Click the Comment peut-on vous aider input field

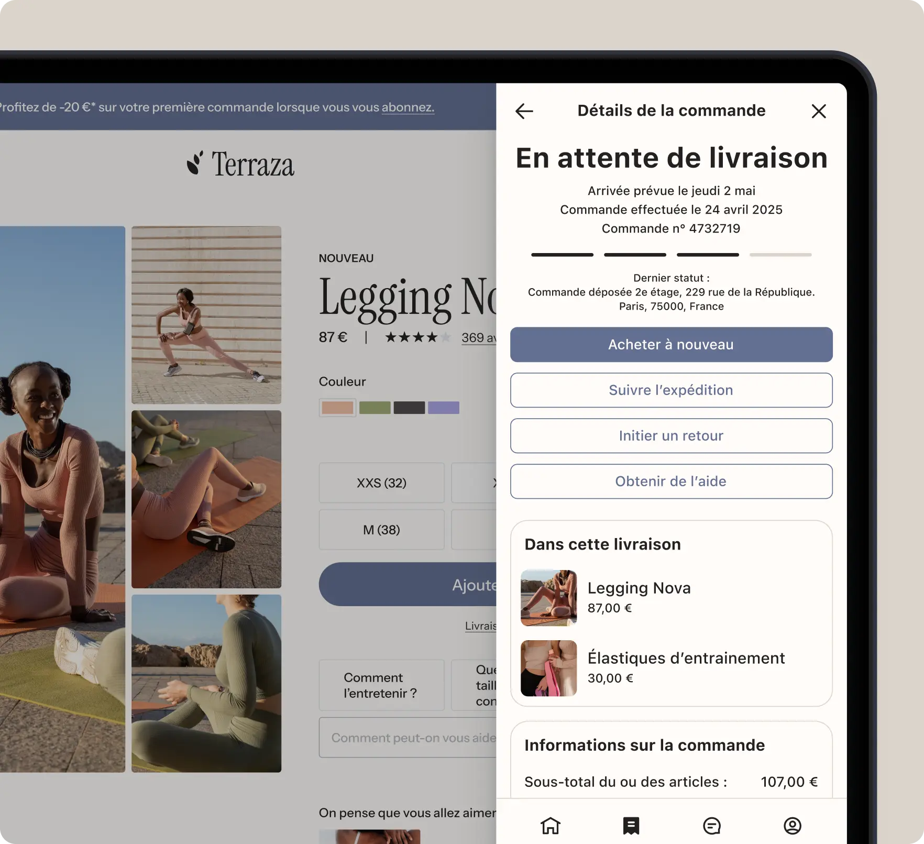[408, 738]
